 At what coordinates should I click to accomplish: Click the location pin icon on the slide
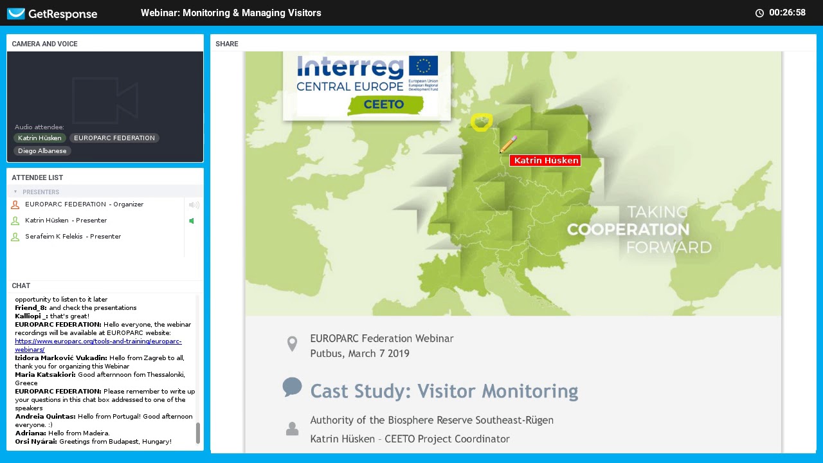pyautogui.click(x=292, y=344)
